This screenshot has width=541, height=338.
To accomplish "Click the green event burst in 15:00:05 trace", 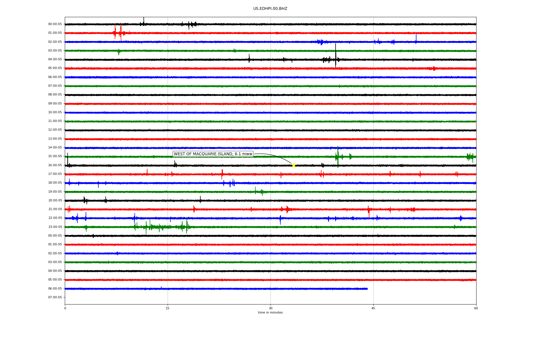I will coord(338,157).
